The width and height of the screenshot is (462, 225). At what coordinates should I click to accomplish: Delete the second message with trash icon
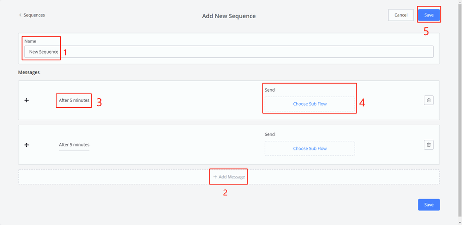(428, 145)
